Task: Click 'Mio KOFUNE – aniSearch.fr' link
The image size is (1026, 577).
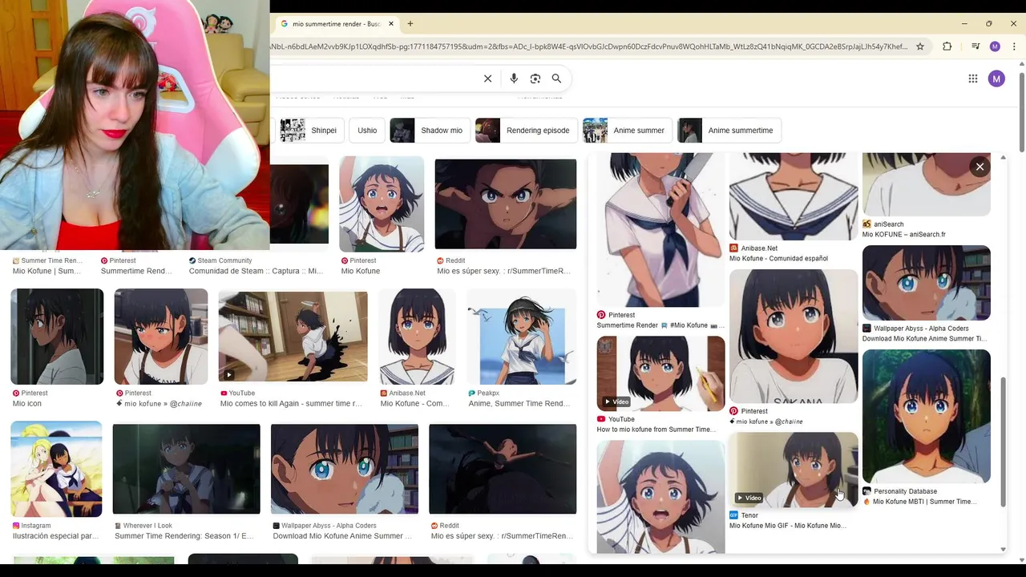Action: (x=904, y=235)
